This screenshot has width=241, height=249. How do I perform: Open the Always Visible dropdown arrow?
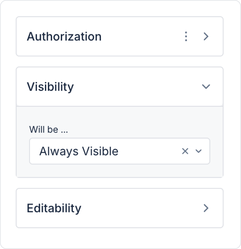tap(199, 151)
